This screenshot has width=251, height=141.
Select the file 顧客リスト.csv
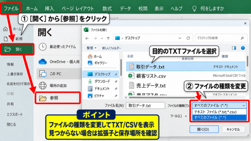pyautogui.click(x=151, y=76)
